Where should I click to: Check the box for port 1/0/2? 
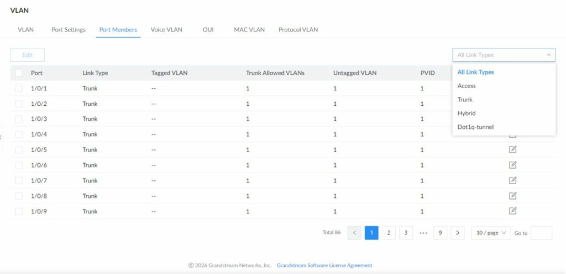click(19, 104)
